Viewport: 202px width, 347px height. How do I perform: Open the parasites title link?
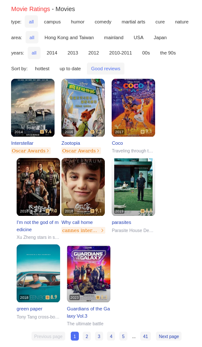point(121,222)
